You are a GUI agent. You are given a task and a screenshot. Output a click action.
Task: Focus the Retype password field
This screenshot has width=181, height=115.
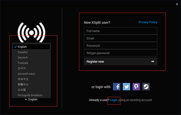click(121, 53)
